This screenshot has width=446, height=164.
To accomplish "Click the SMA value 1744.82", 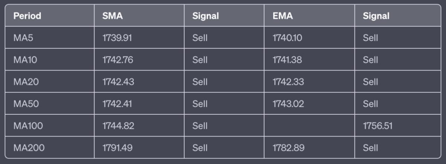I will 118,126.
